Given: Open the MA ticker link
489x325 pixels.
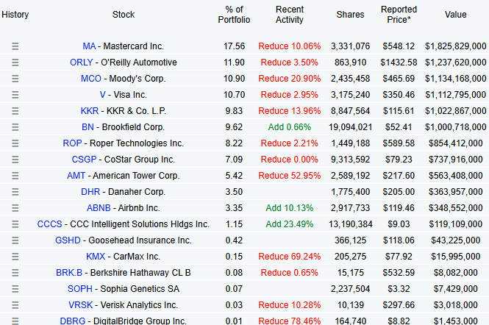Looking at the screenshot, I should pos(89,46).
